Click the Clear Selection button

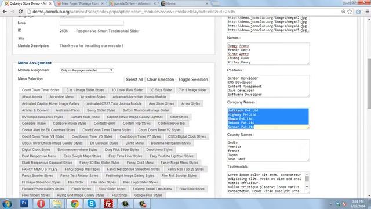161,80
